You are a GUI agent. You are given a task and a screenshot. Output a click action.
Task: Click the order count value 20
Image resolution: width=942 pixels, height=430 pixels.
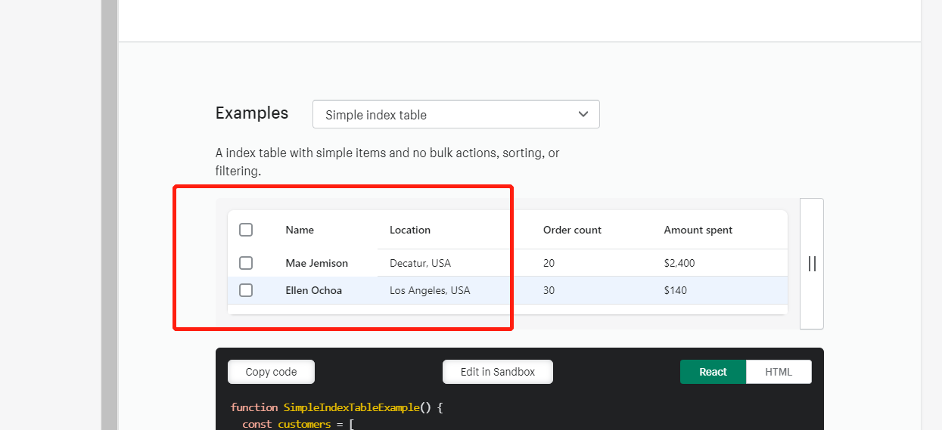point(549,263)
